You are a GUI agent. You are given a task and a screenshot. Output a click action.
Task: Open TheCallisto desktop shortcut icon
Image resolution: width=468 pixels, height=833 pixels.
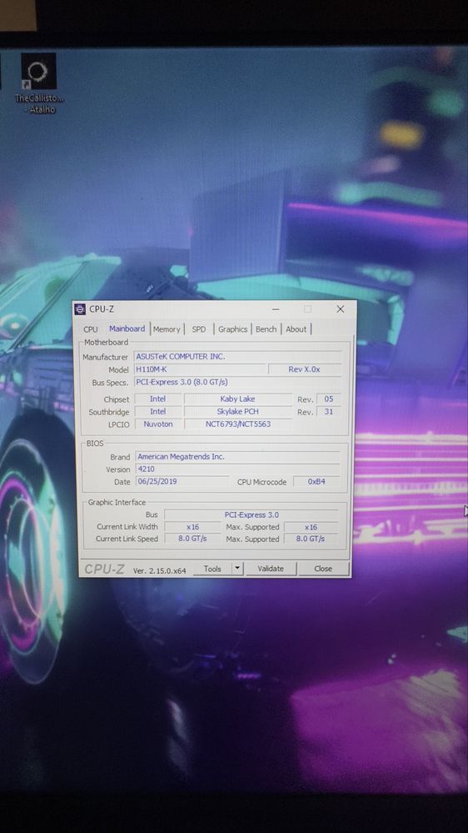[38, 83]
